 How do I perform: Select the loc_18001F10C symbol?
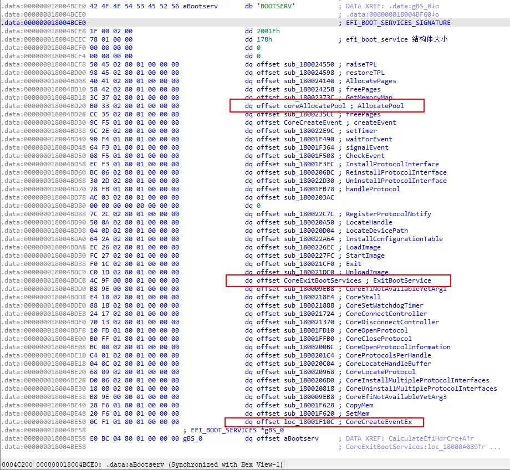[309, 422]
